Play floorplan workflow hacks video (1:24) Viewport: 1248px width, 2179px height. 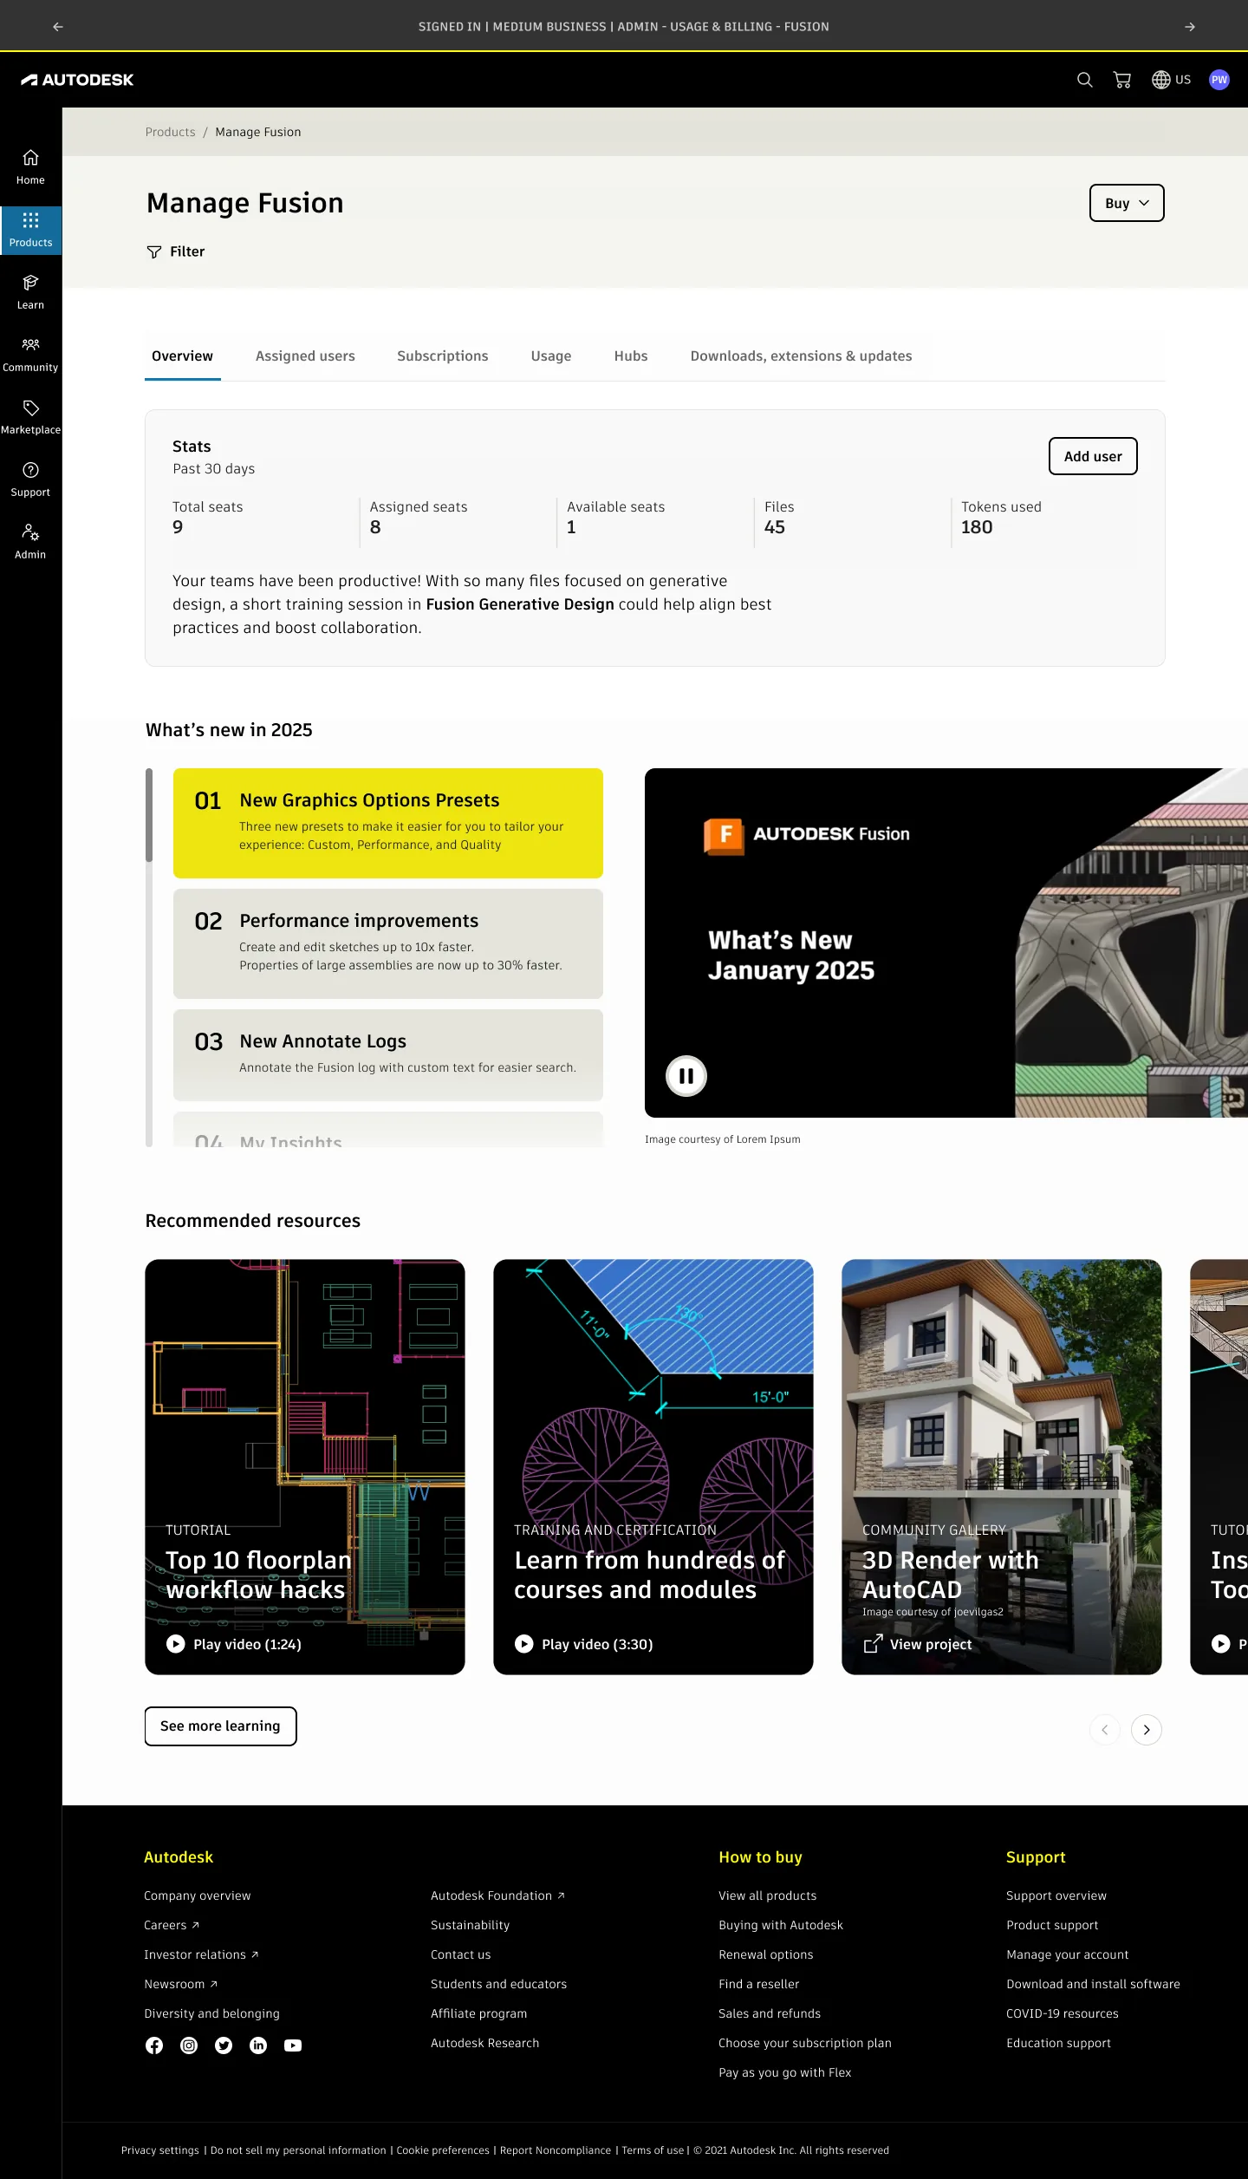click(234, 1644)
